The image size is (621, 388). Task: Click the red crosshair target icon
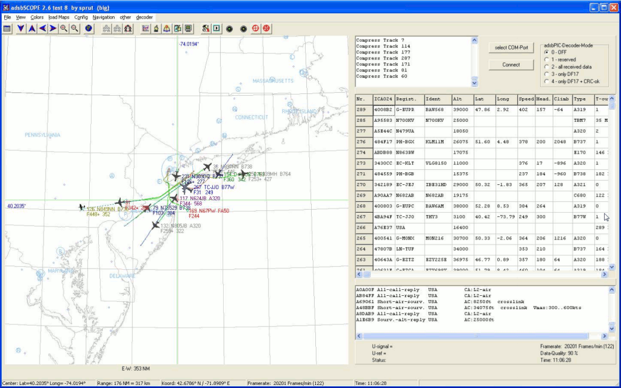click(255, 28)
